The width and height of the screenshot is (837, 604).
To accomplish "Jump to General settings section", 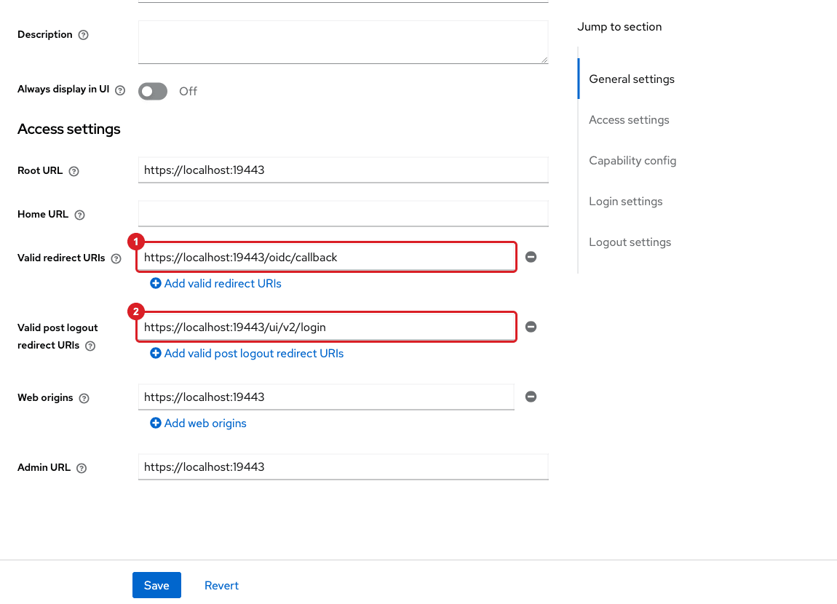I will [x=632, y=79].
